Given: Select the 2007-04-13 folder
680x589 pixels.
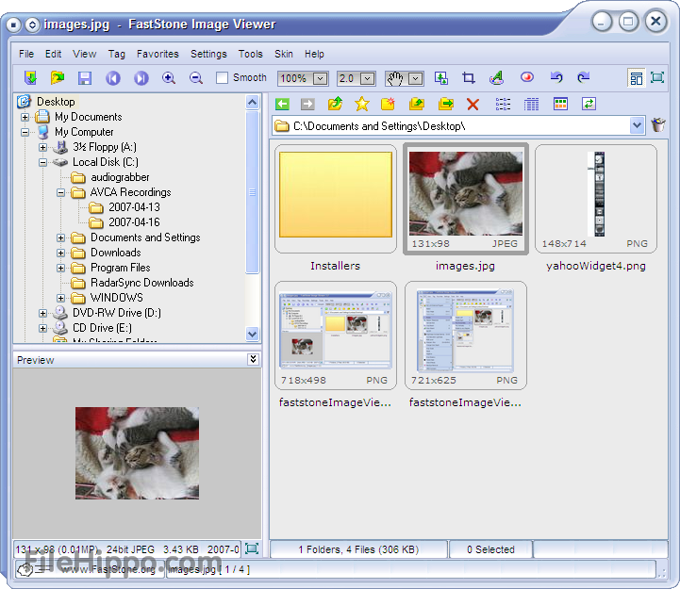Looking at the screenshot, I should click(x=135, y=207).
